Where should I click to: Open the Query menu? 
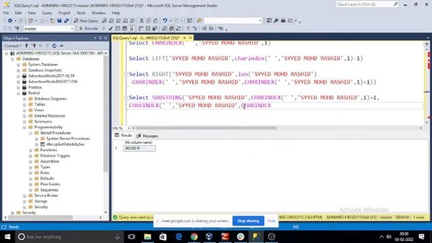pos(47,13)
